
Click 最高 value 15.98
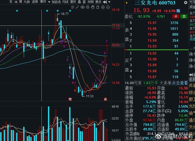183,93
